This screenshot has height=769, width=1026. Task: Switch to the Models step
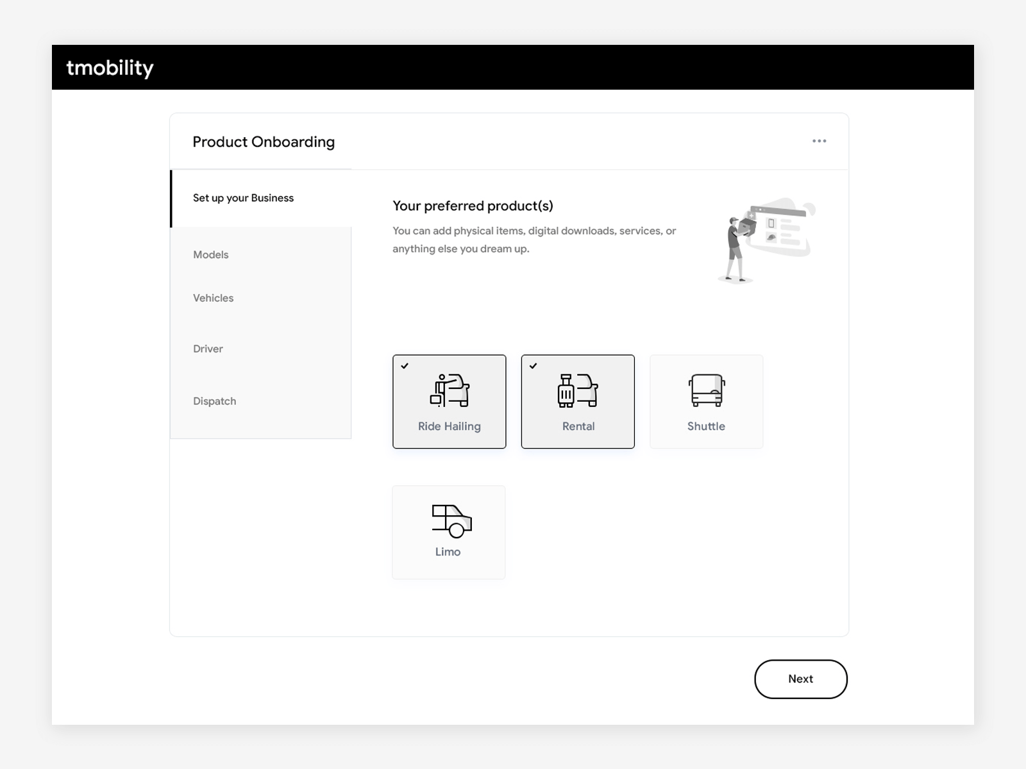[x=211, y=254]
